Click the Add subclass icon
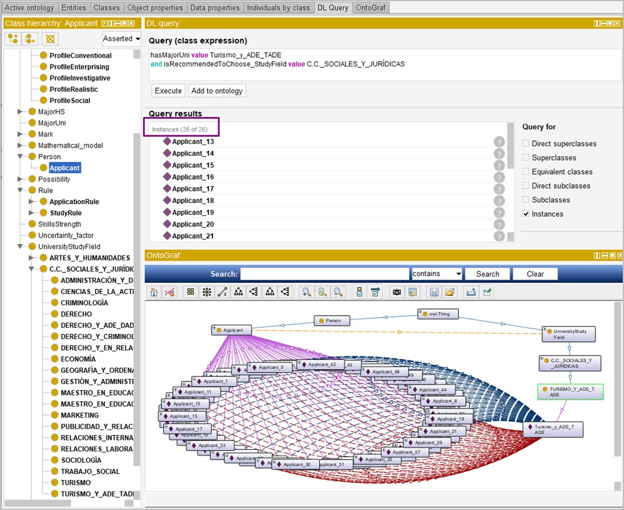 coord(13,39)
